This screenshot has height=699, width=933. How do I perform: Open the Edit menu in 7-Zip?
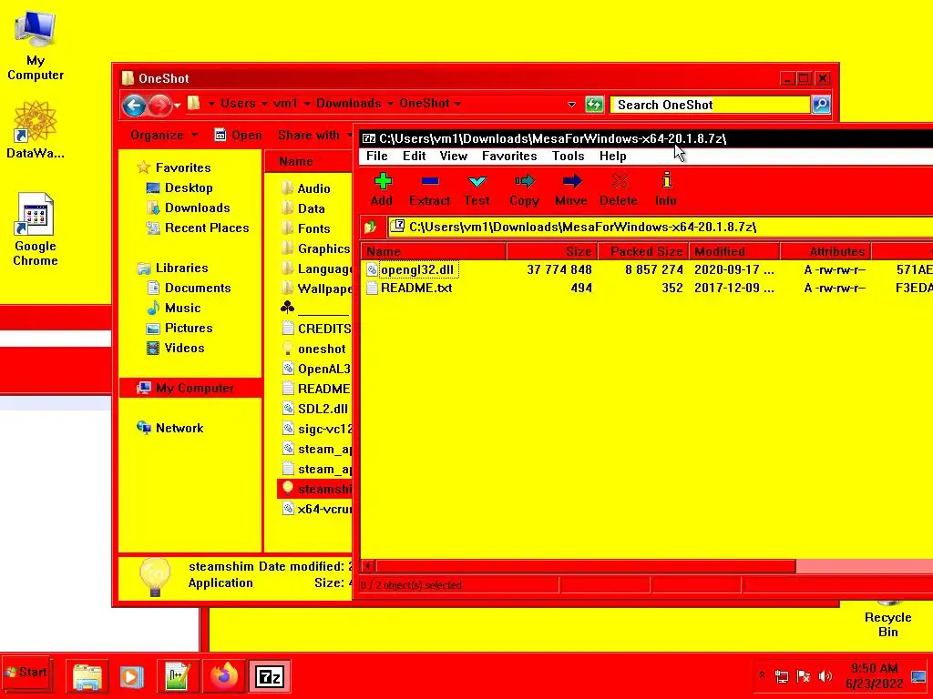point(415,156)
